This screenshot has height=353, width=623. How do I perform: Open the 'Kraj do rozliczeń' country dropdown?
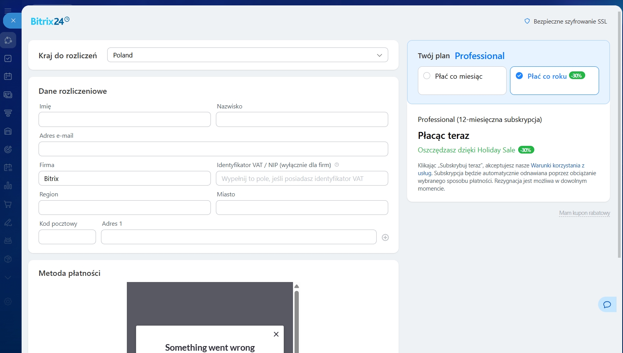(248, 55)
